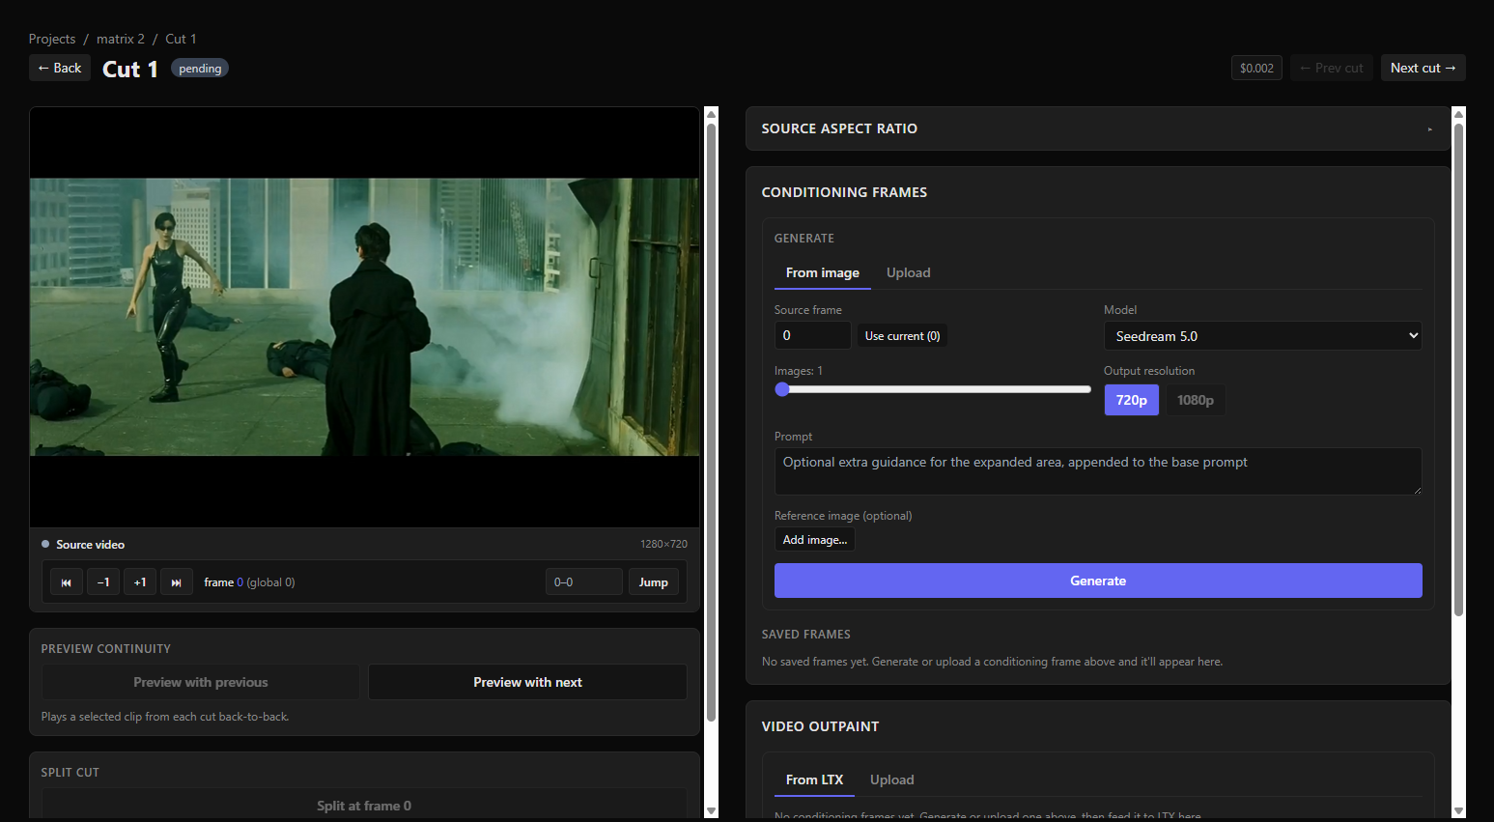Expand the Source Aspect Ratio section
The width and height of the screenshot is (1494, 822).
click(1097, 128)
